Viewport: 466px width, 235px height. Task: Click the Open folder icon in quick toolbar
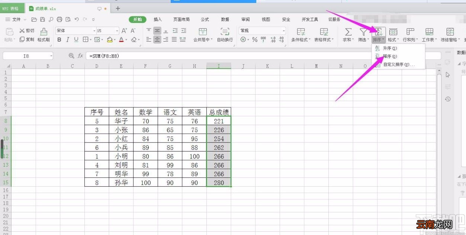(x=34, y=19)
